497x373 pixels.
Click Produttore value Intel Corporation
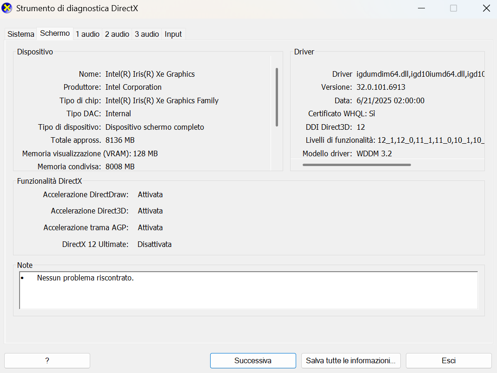133,87
